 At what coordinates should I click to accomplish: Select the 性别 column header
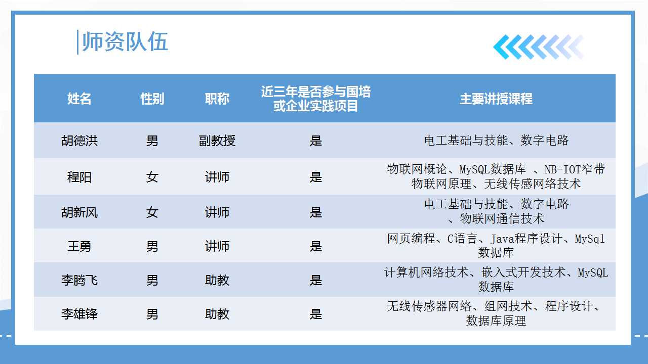152,99
